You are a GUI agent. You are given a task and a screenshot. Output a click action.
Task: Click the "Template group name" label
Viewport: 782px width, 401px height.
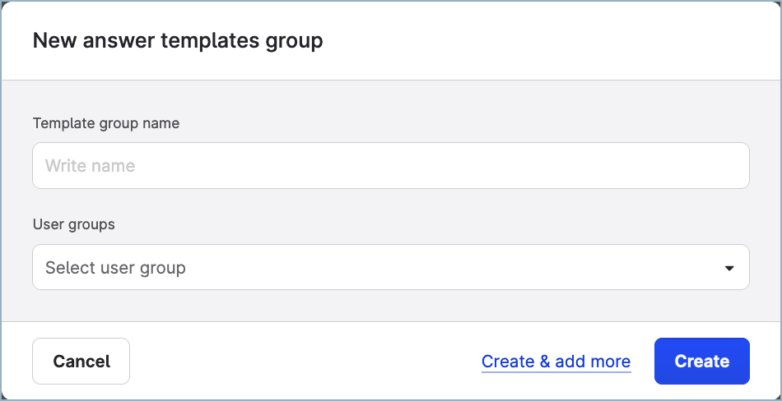(106, 123)
